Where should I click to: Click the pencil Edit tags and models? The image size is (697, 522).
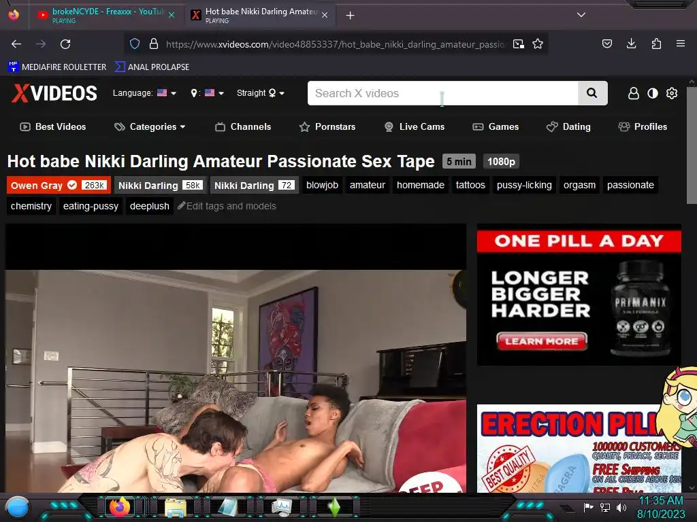227,206
